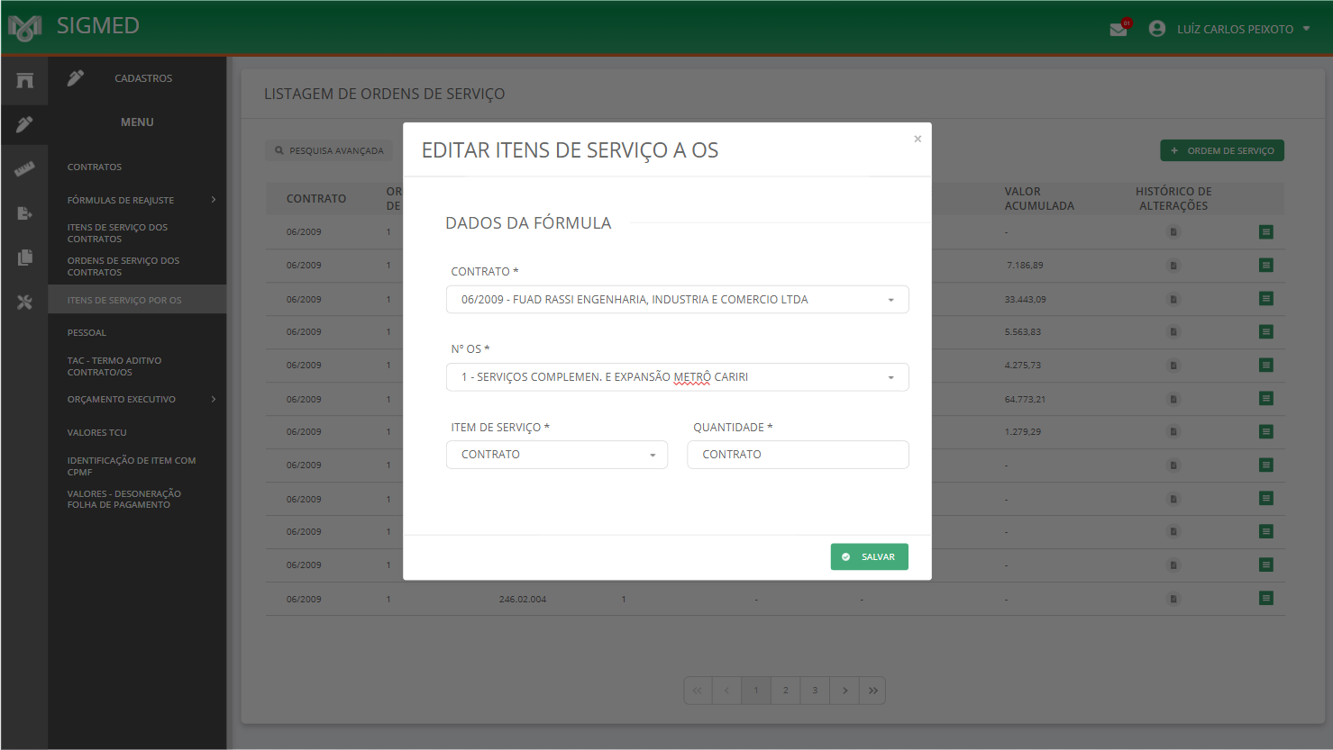
Task: Click the Quantidade input field
Action: pyautogui.click(x=798, y=455)
